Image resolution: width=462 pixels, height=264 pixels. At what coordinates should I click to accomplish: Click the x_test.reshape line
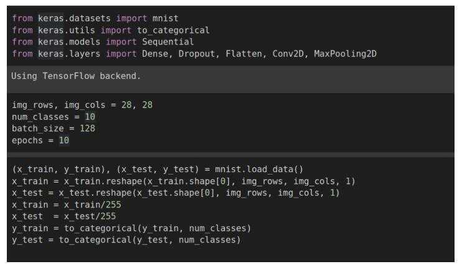176,193
